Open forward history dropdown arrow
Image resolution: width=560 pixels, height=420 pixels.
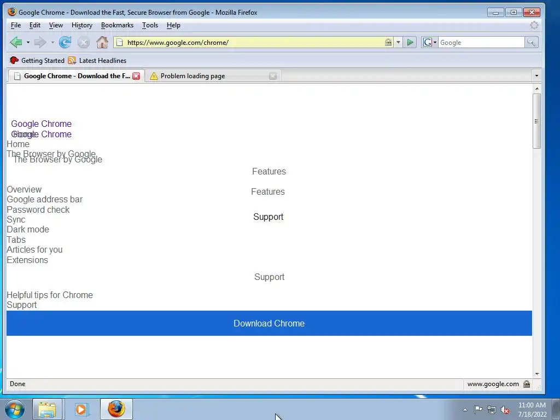(52, 43)
